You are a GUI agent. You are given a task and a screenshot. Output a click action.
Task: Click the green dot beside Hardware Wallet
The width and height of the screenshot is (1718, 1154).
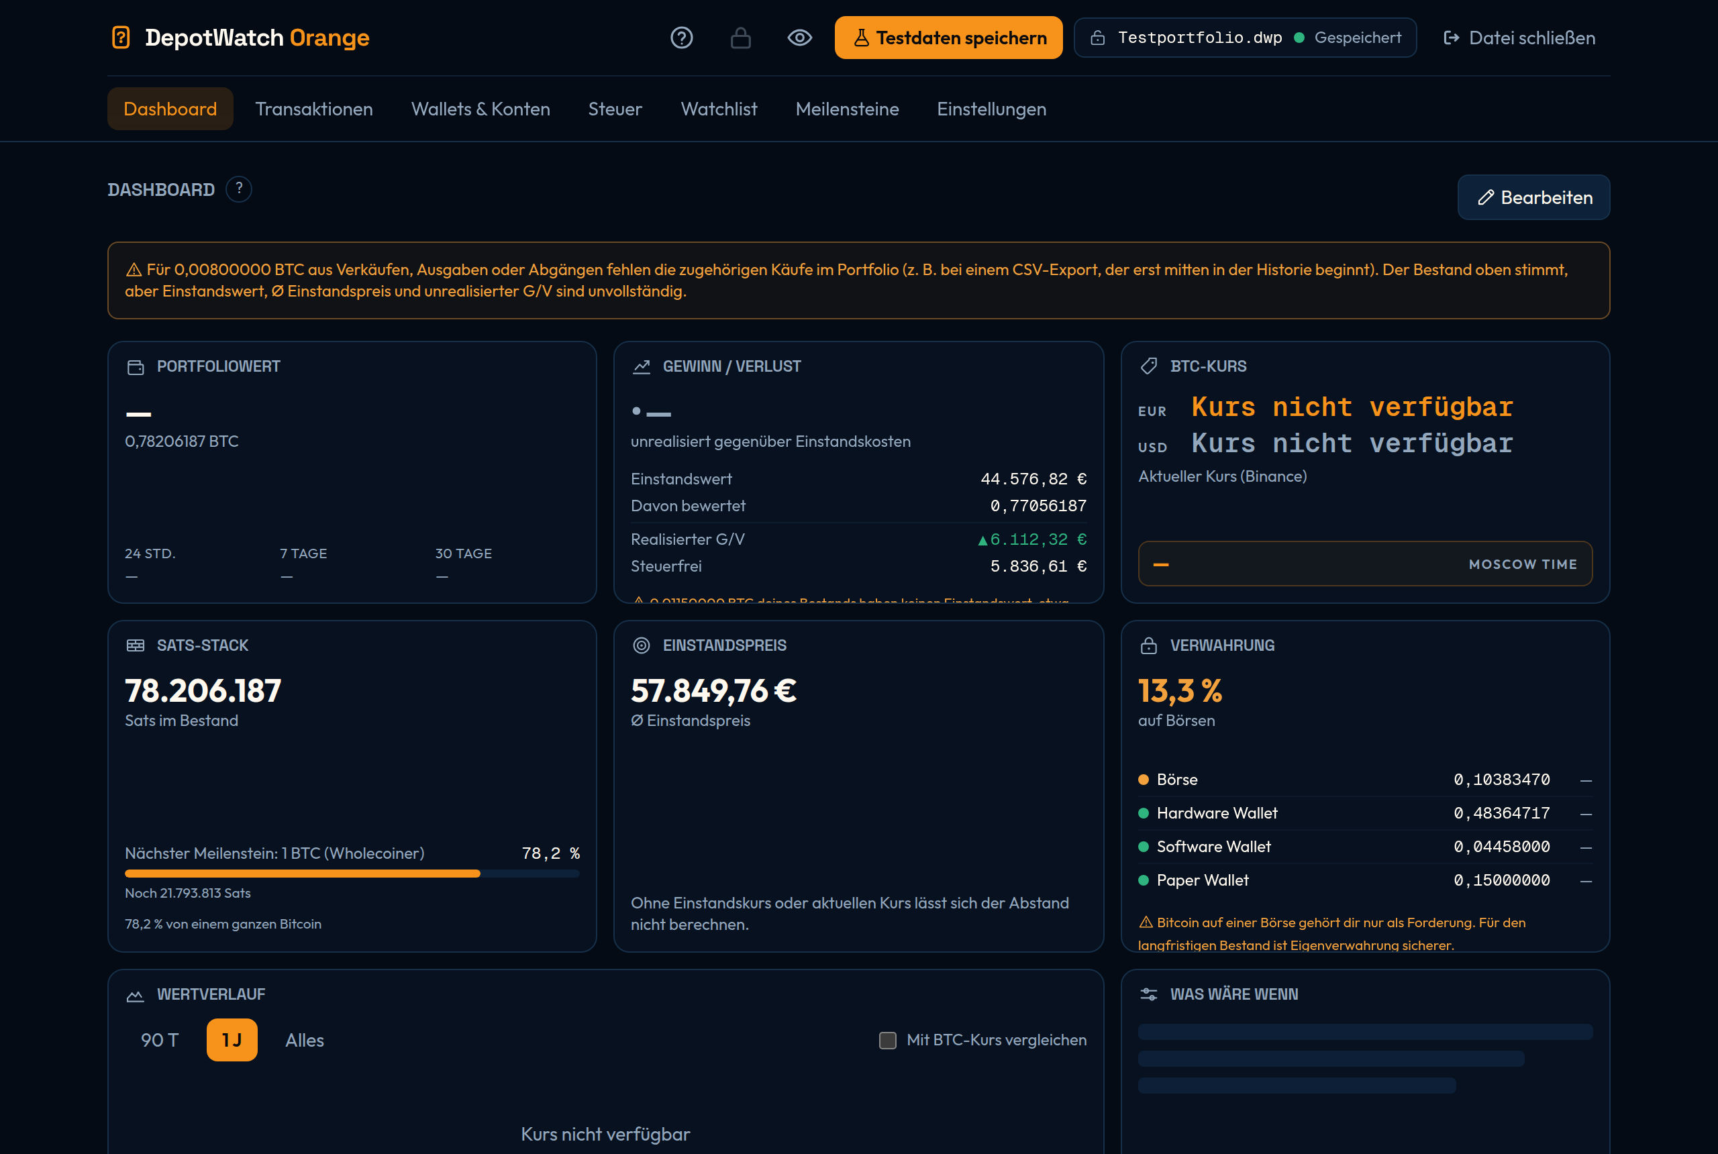pyautogui.click(x=1143, y=813)
